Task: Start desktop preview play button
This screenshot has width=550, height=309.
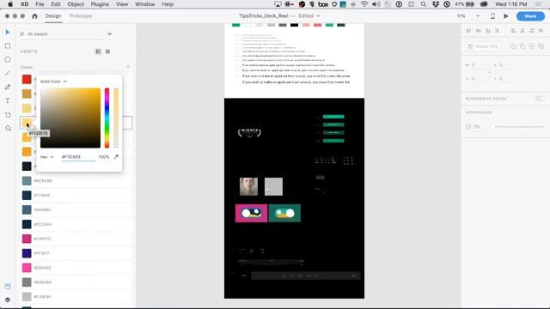Action: (506, 16)
